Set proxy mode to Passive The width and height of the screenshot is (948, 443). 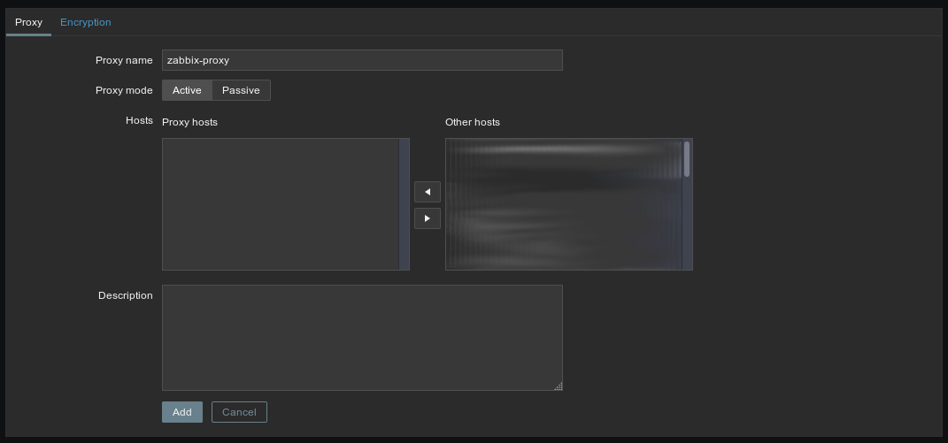click(x=241, y=90)
